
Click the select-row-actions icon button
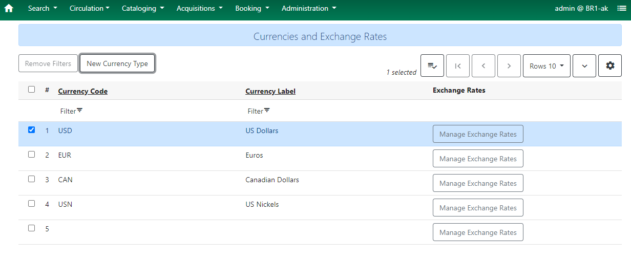432,66
